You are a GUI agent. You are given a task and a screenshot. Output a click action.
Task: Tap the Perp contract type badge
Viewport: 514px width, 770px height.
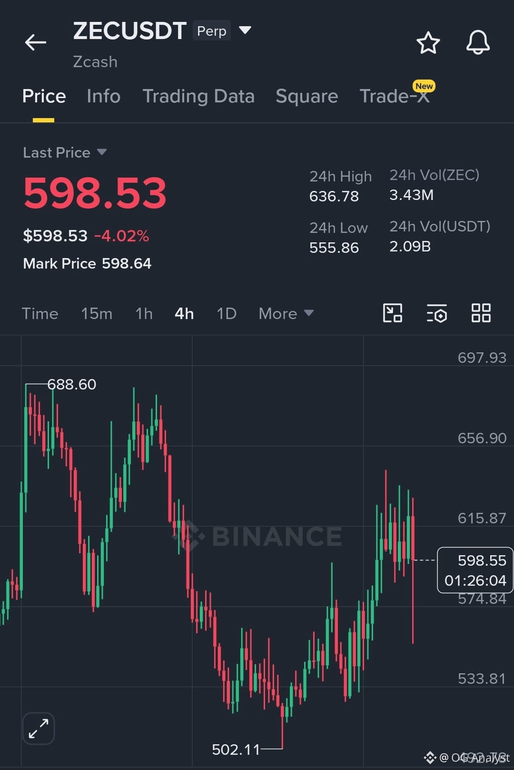coord(212,30)
